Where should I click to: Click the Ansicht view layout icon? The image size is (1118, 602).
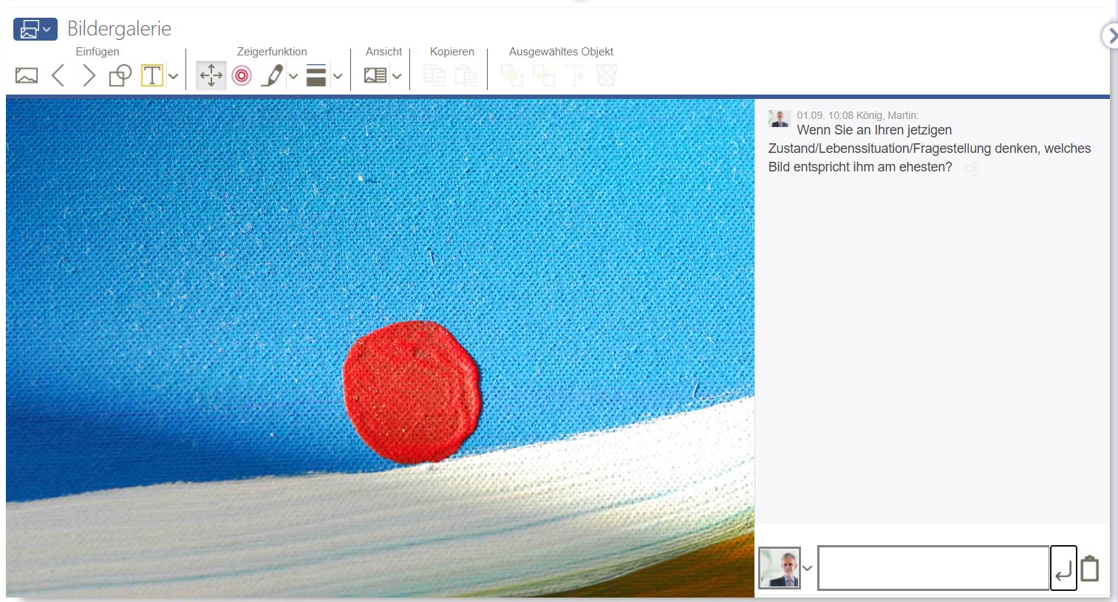click(x=375, y=75)
